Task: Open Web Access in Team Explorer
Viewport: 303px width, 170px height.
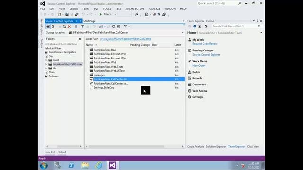Action: (x=200, y=91)
